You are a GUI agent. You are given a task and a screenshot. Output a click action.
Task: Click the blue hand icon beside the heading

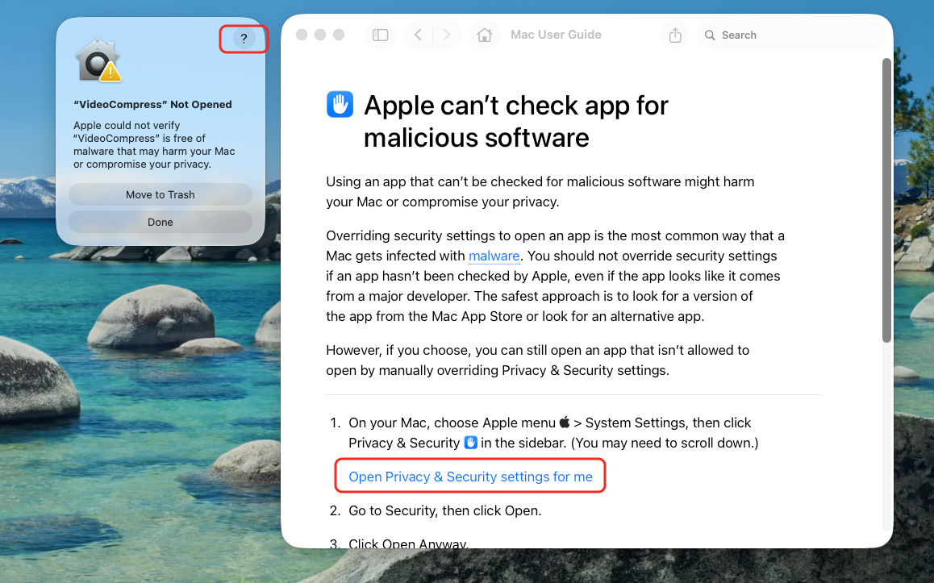pyautogui.click(x=340, y=104)
